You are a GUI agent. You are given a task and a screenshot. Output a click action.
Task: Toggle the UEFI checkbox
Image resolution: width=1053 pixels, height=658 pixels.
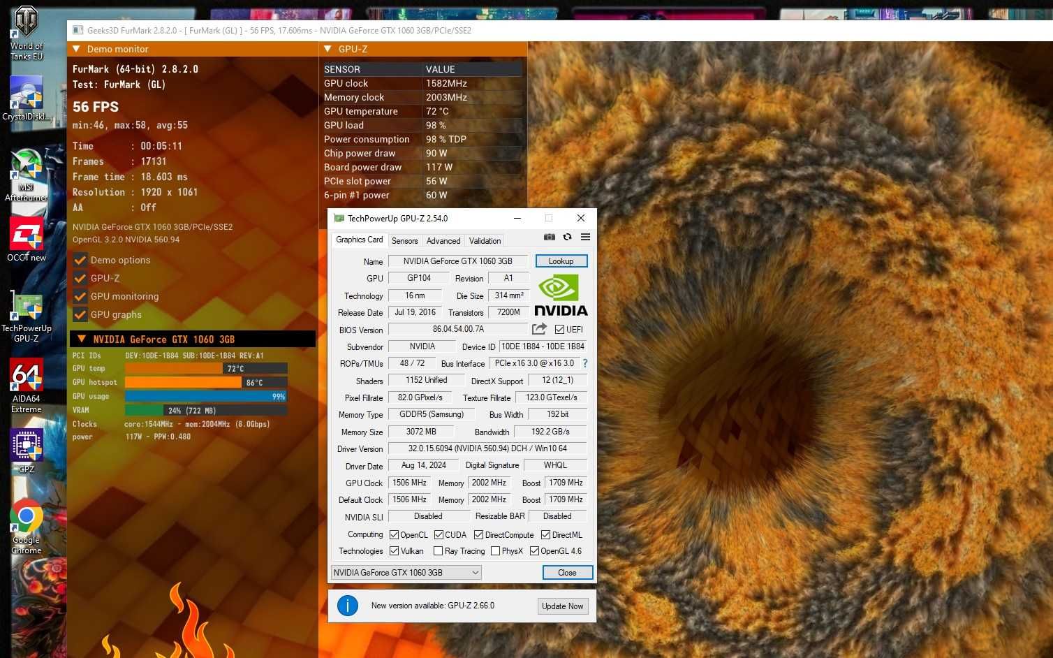(x=559, y=330)
